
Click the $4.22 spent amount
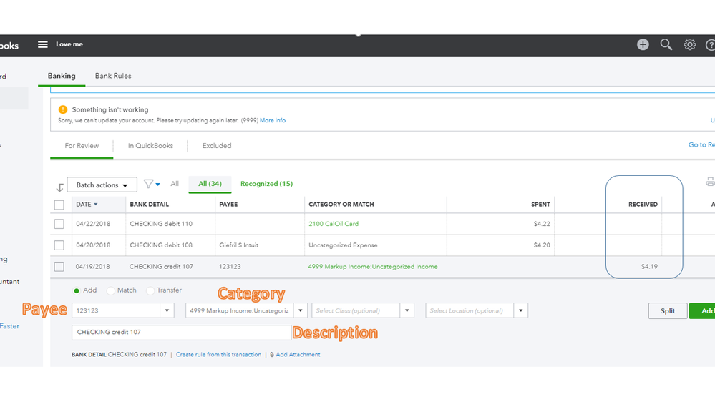(542, 224)
